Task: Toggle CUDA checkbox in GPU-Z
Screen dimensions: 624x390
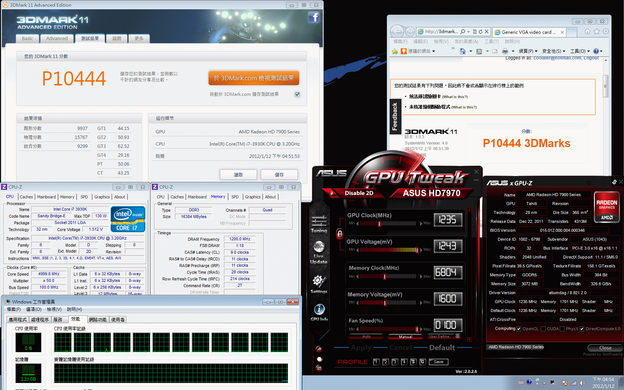Action: click(x=543, y=329)
